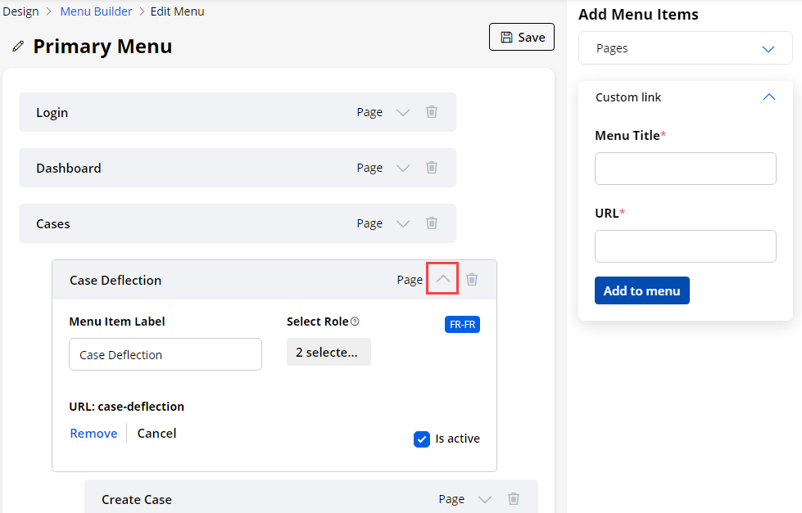Remove Cases item using trash icon
This screenshot has height=513, width=802.
[x=432, y=223]
